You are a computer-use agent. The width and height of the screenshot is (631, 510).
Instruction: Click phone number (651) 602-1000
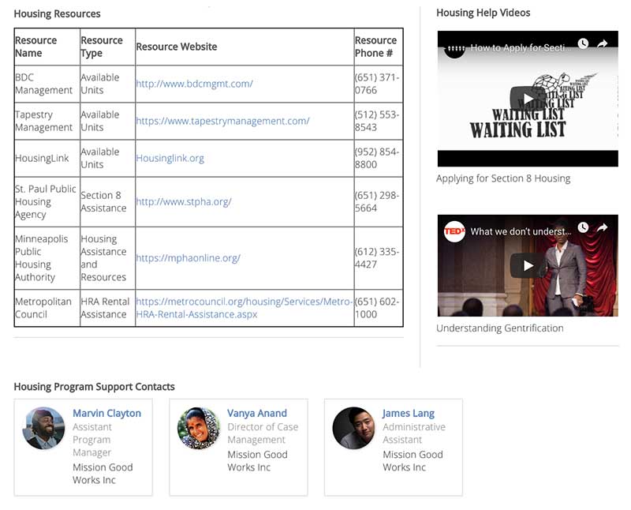(377, 308)
